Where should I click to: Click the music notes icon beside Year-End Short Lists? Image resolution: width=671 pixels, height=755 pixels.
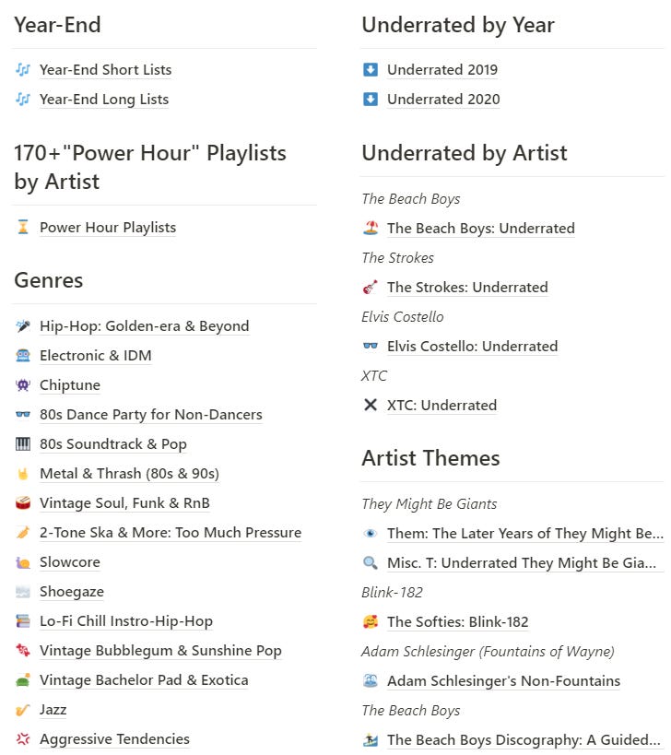[23, 70]
